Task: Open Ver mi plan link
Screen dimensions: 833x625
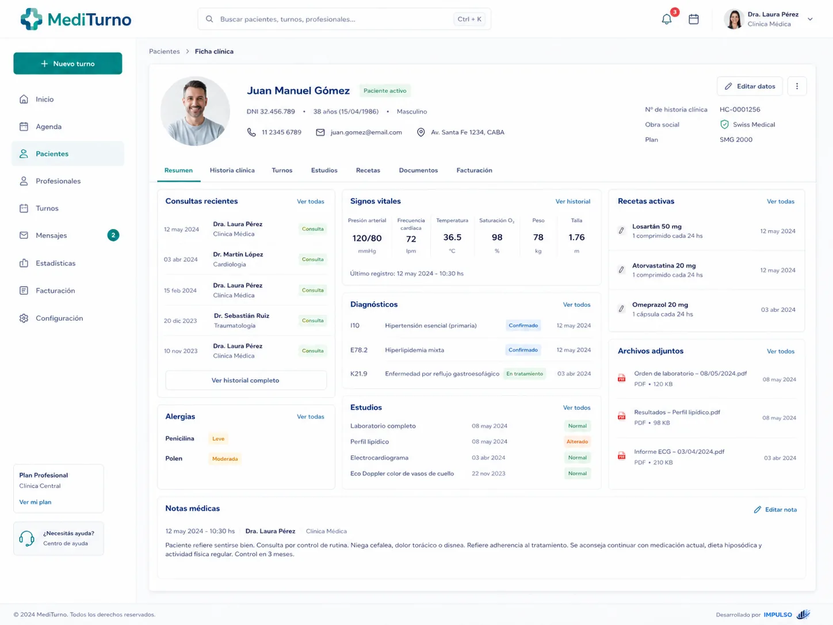Action: (35, 502)
